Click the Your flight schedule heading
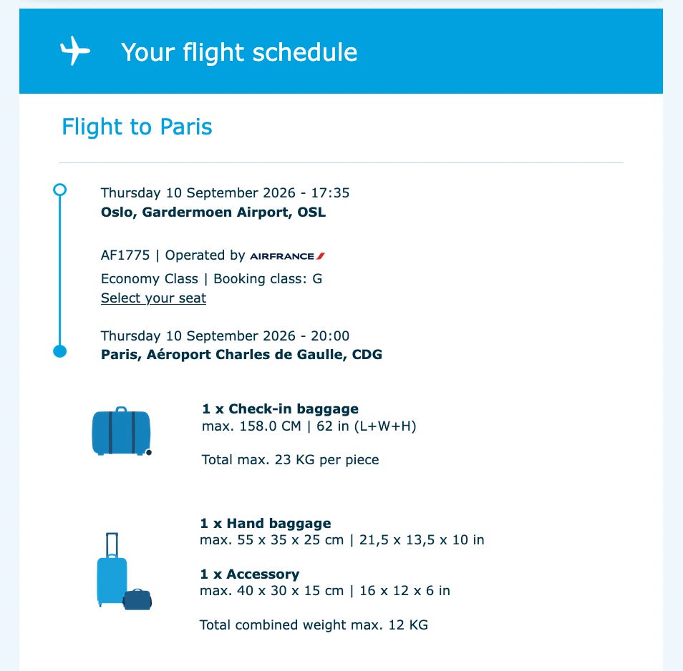683x671 pixels. 239,52
